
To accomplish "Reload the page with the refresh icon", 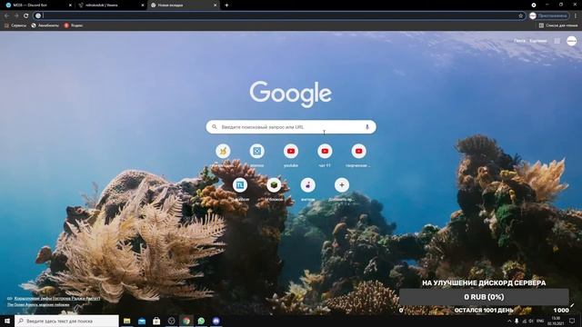I will tap(26, 15).
